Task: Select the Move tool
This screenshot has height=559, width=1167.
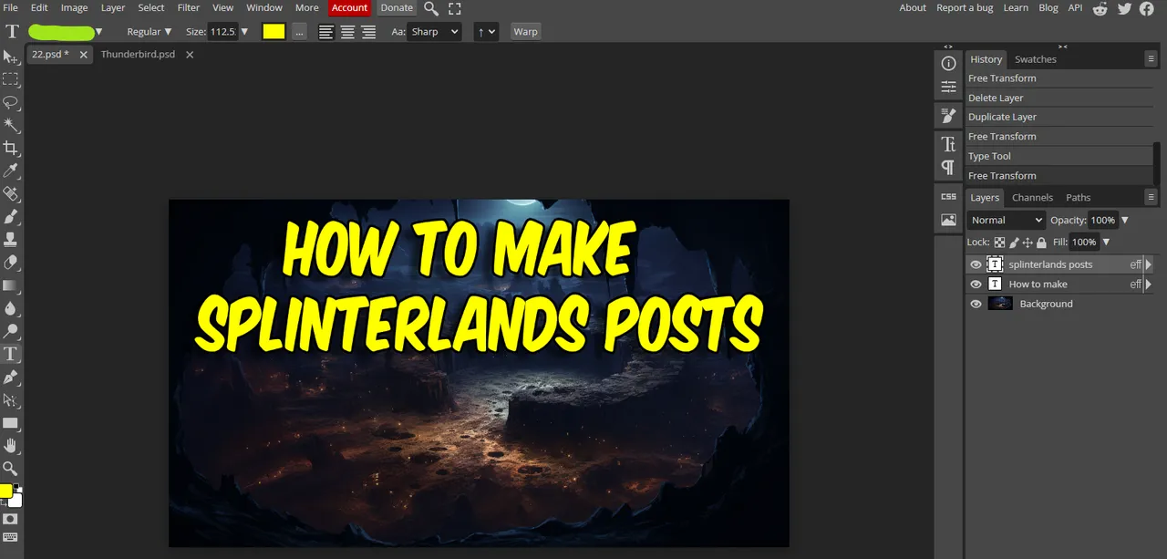Action: coord(11,57)
